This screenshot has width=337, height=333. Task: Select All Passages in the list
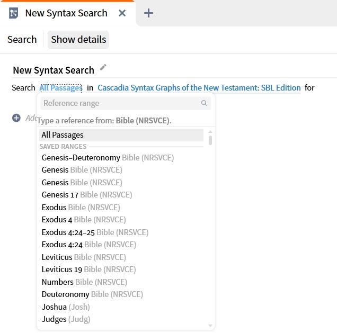click(x=121, y=135)
